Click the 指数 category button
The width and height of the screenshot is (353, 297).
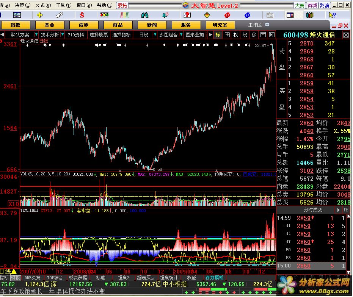point(16,25)
